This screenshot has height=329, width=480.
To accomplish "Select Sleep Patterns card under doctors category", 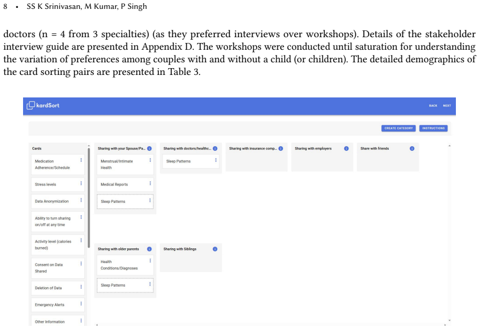I will pos(191,161).
